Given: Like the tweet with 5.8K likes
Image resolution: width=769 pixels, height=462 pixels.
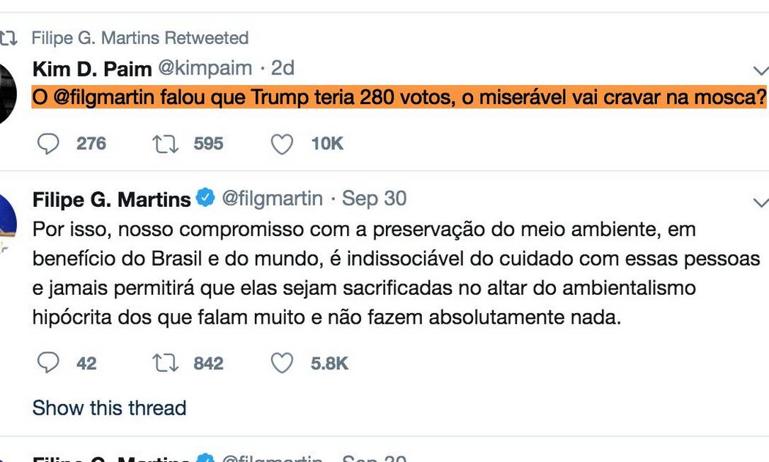Looking at the screenshot, I should point(282,364).
